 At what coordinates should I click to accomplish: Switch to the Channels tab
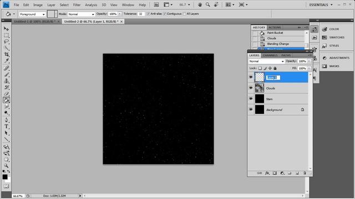[x=270, y=55]
